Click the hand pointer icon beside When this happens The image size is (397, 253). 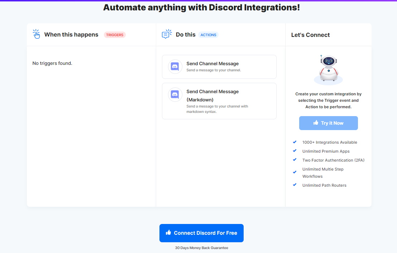37,34
